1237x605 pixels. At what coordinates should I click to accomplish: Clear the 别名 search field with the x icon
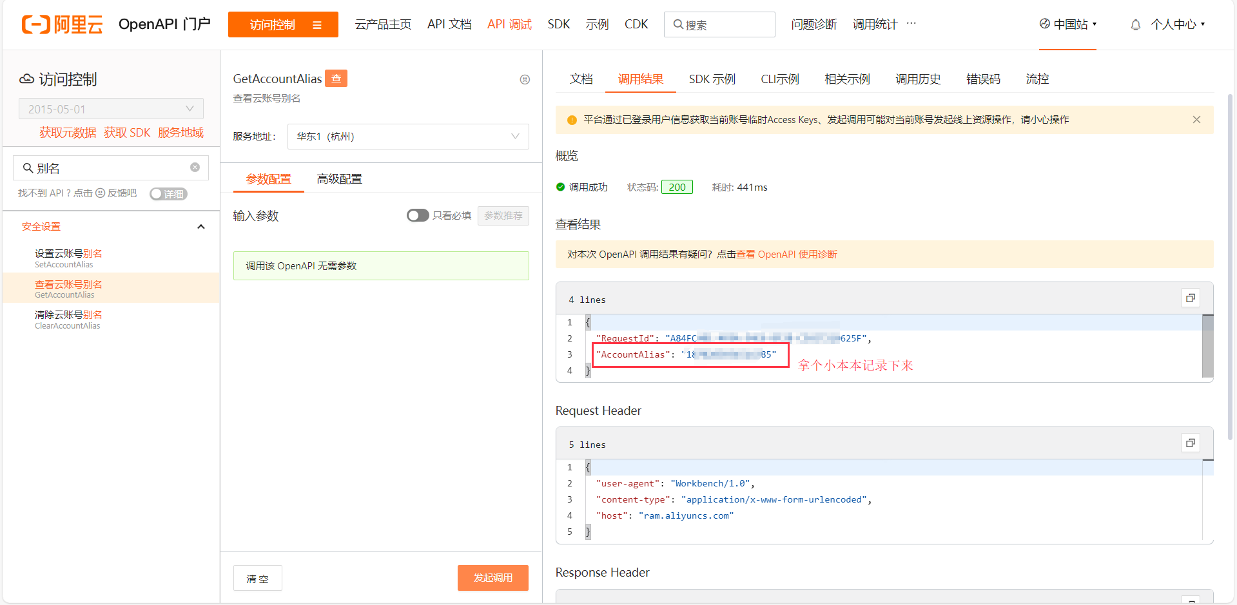(x=195, y=168)
